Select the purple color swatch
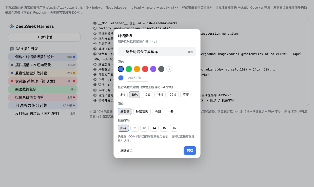The image size is (314, 187). pos(153,69)
